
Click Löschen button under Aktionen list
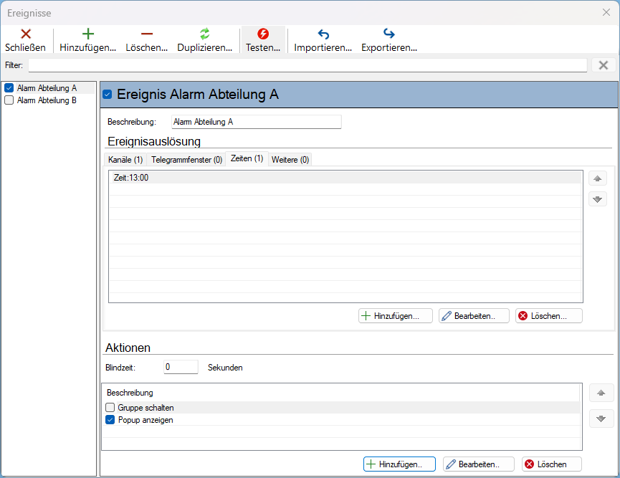coord(552,464)
